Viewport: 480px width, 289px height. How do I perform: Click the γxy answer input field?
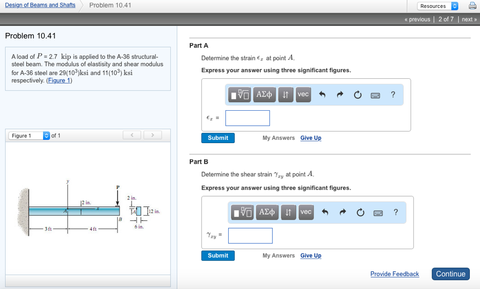[x=250, y=236]
